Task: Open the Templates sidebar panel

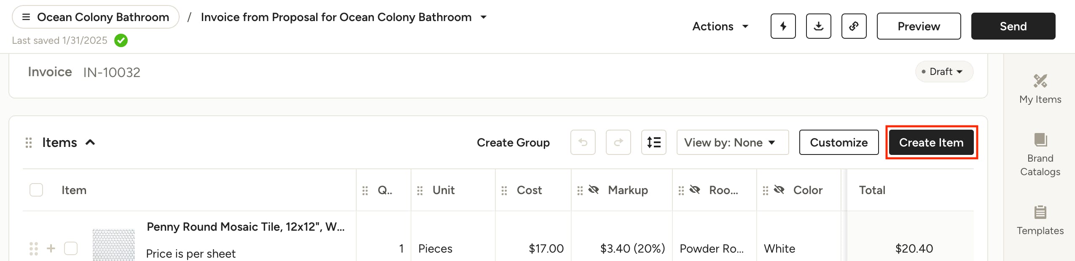Action: click(1040, 220)
